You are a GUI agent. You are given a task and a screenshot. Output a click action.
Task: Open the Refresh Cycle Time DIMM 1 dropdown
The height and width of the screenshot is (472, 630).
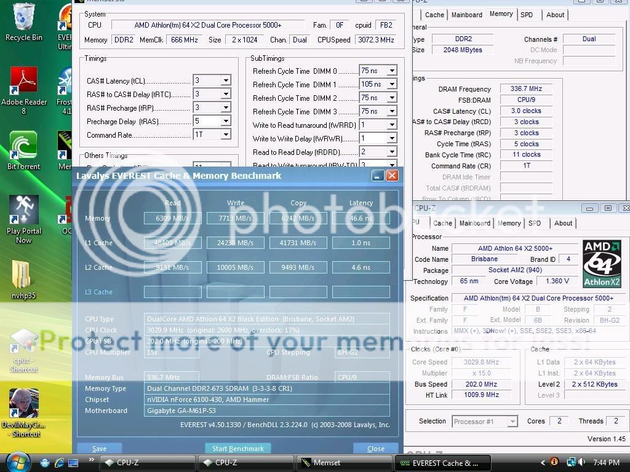[393, 84]
